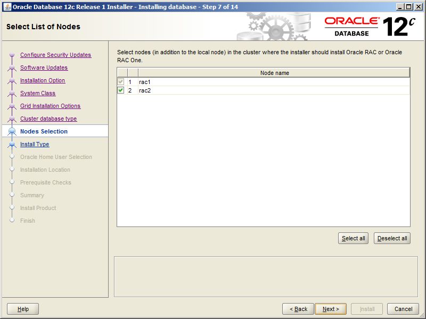Jump to the System Class step
Image resolution: width=426 pixels, height=319 pixels.
[38, 93]
